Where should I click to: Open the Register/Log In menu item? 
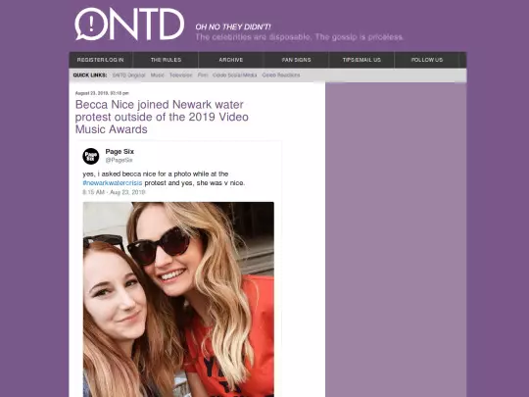tap(101, 60)
